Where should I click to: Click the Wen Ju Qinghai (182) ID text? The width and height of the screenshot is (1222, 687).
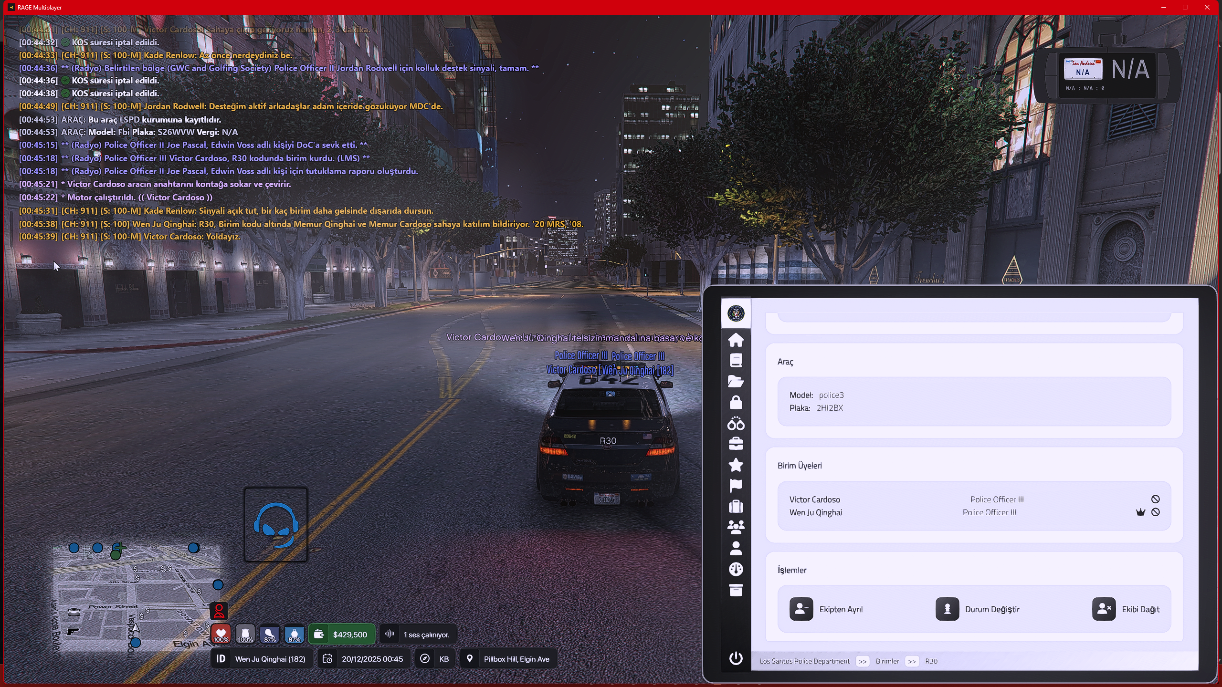(270, 659)
